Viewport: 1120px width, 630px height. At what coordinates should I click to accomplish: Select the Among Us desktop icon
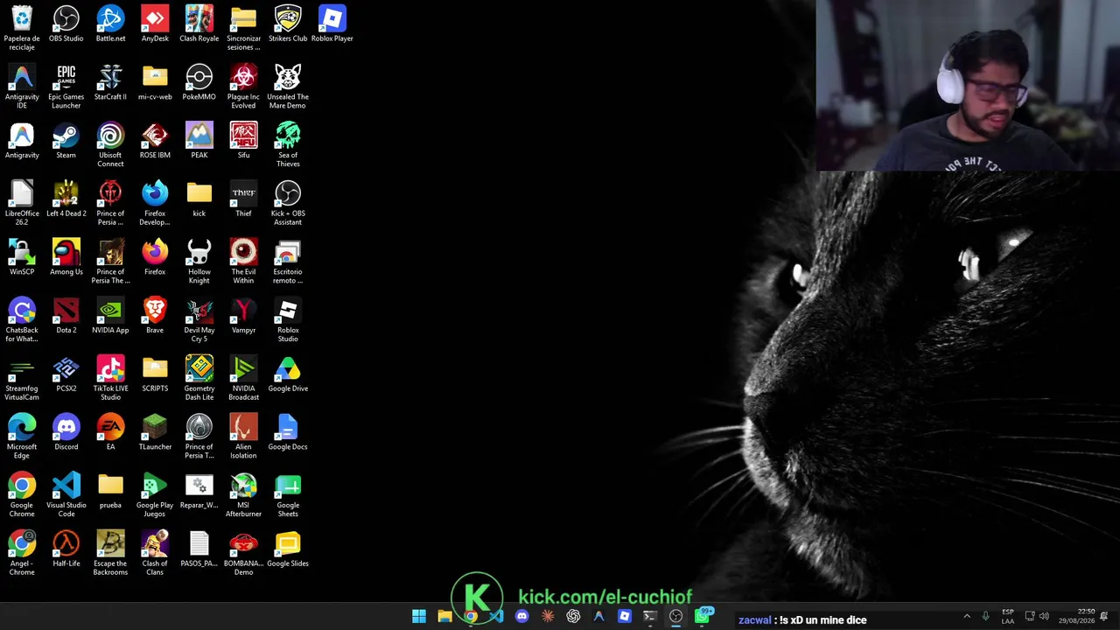click(66, 257)
